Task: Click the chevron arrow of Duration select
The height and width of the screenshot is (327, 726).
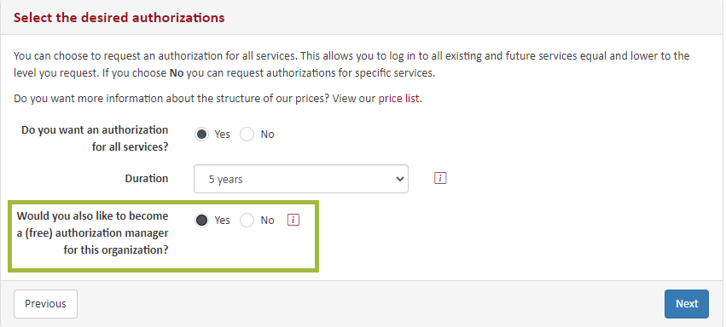Action: click(x=400, y=179)
